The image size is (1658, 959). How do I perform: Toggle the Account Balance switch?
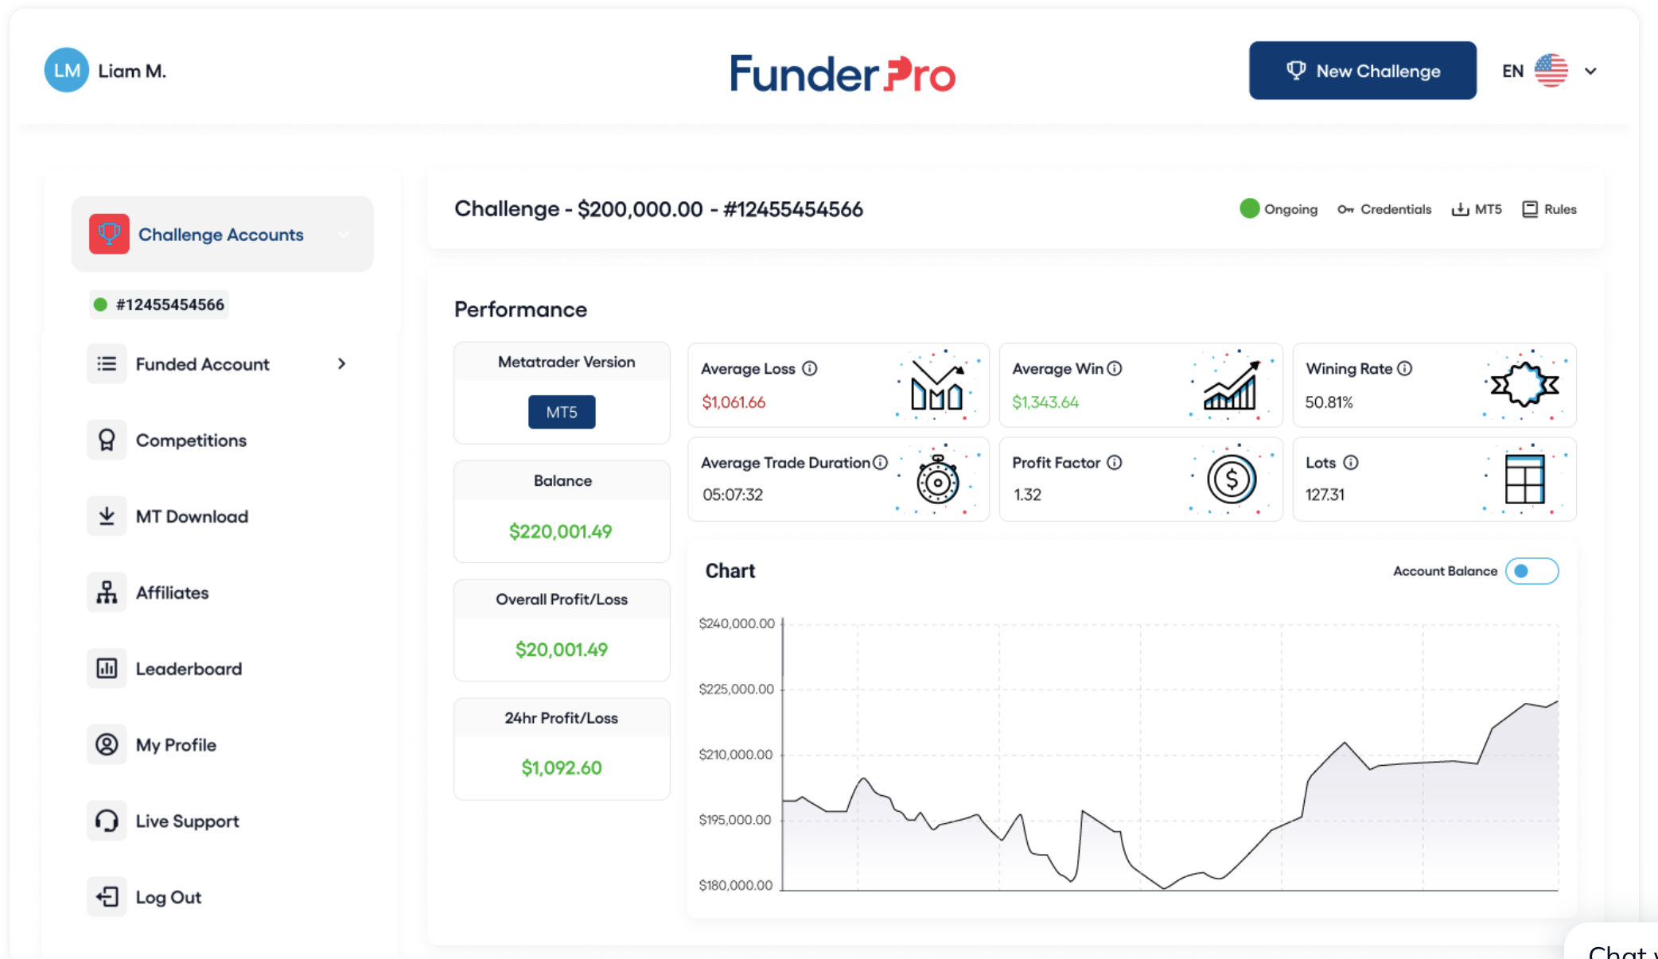click(1532, 571)
